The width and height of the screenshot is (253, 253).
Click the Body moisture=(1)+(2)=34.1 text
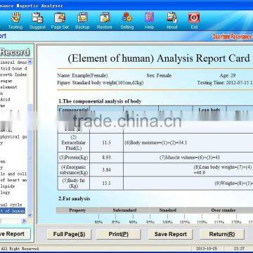pyautogui.click(x=155, y=143)
